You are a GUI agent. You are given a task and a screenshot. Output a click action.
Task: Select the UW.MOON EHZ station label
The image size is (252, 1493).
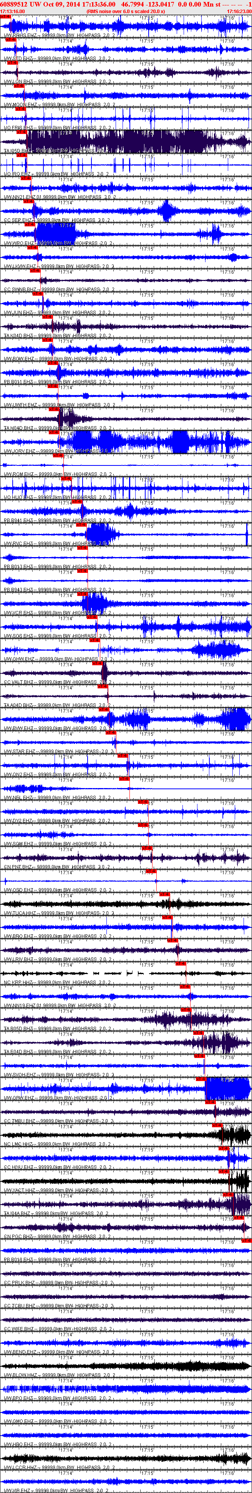point(60,105)
